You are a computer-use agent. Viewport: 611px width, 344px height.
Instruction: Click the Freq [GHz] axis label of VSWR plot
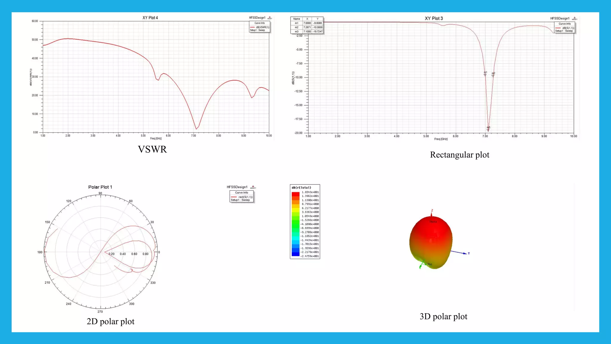(156, 139)
